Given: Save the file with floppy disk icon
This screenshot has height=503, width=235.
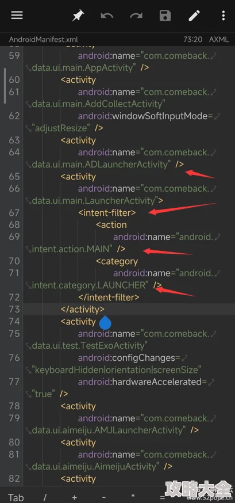Looking at the screenshot, I should tap(165, 16).
